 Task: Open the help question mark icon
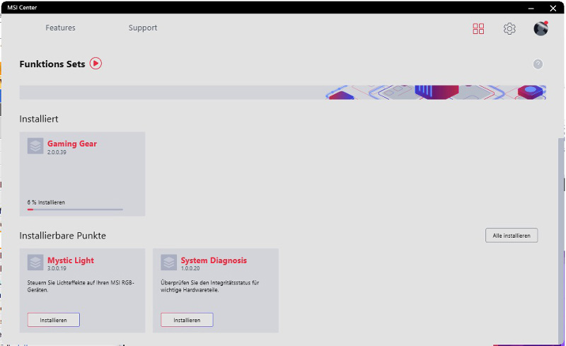[x=538, y=64]
